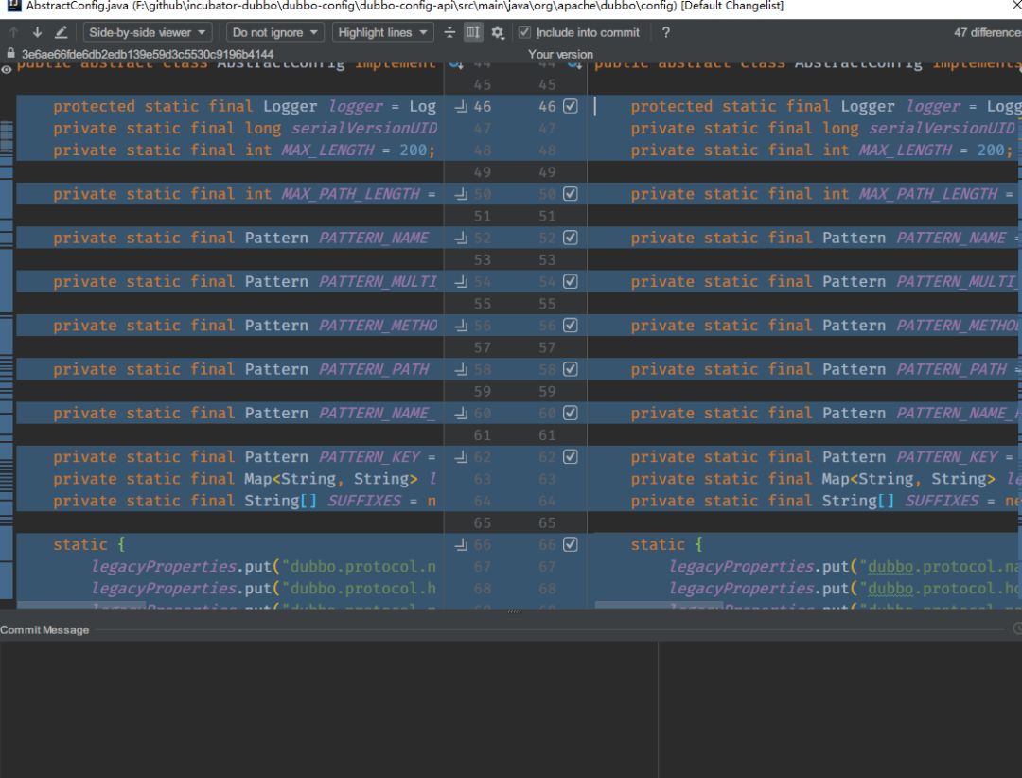
Task: Uncheck the line 46 change checkbox
Action: [571, 106]
